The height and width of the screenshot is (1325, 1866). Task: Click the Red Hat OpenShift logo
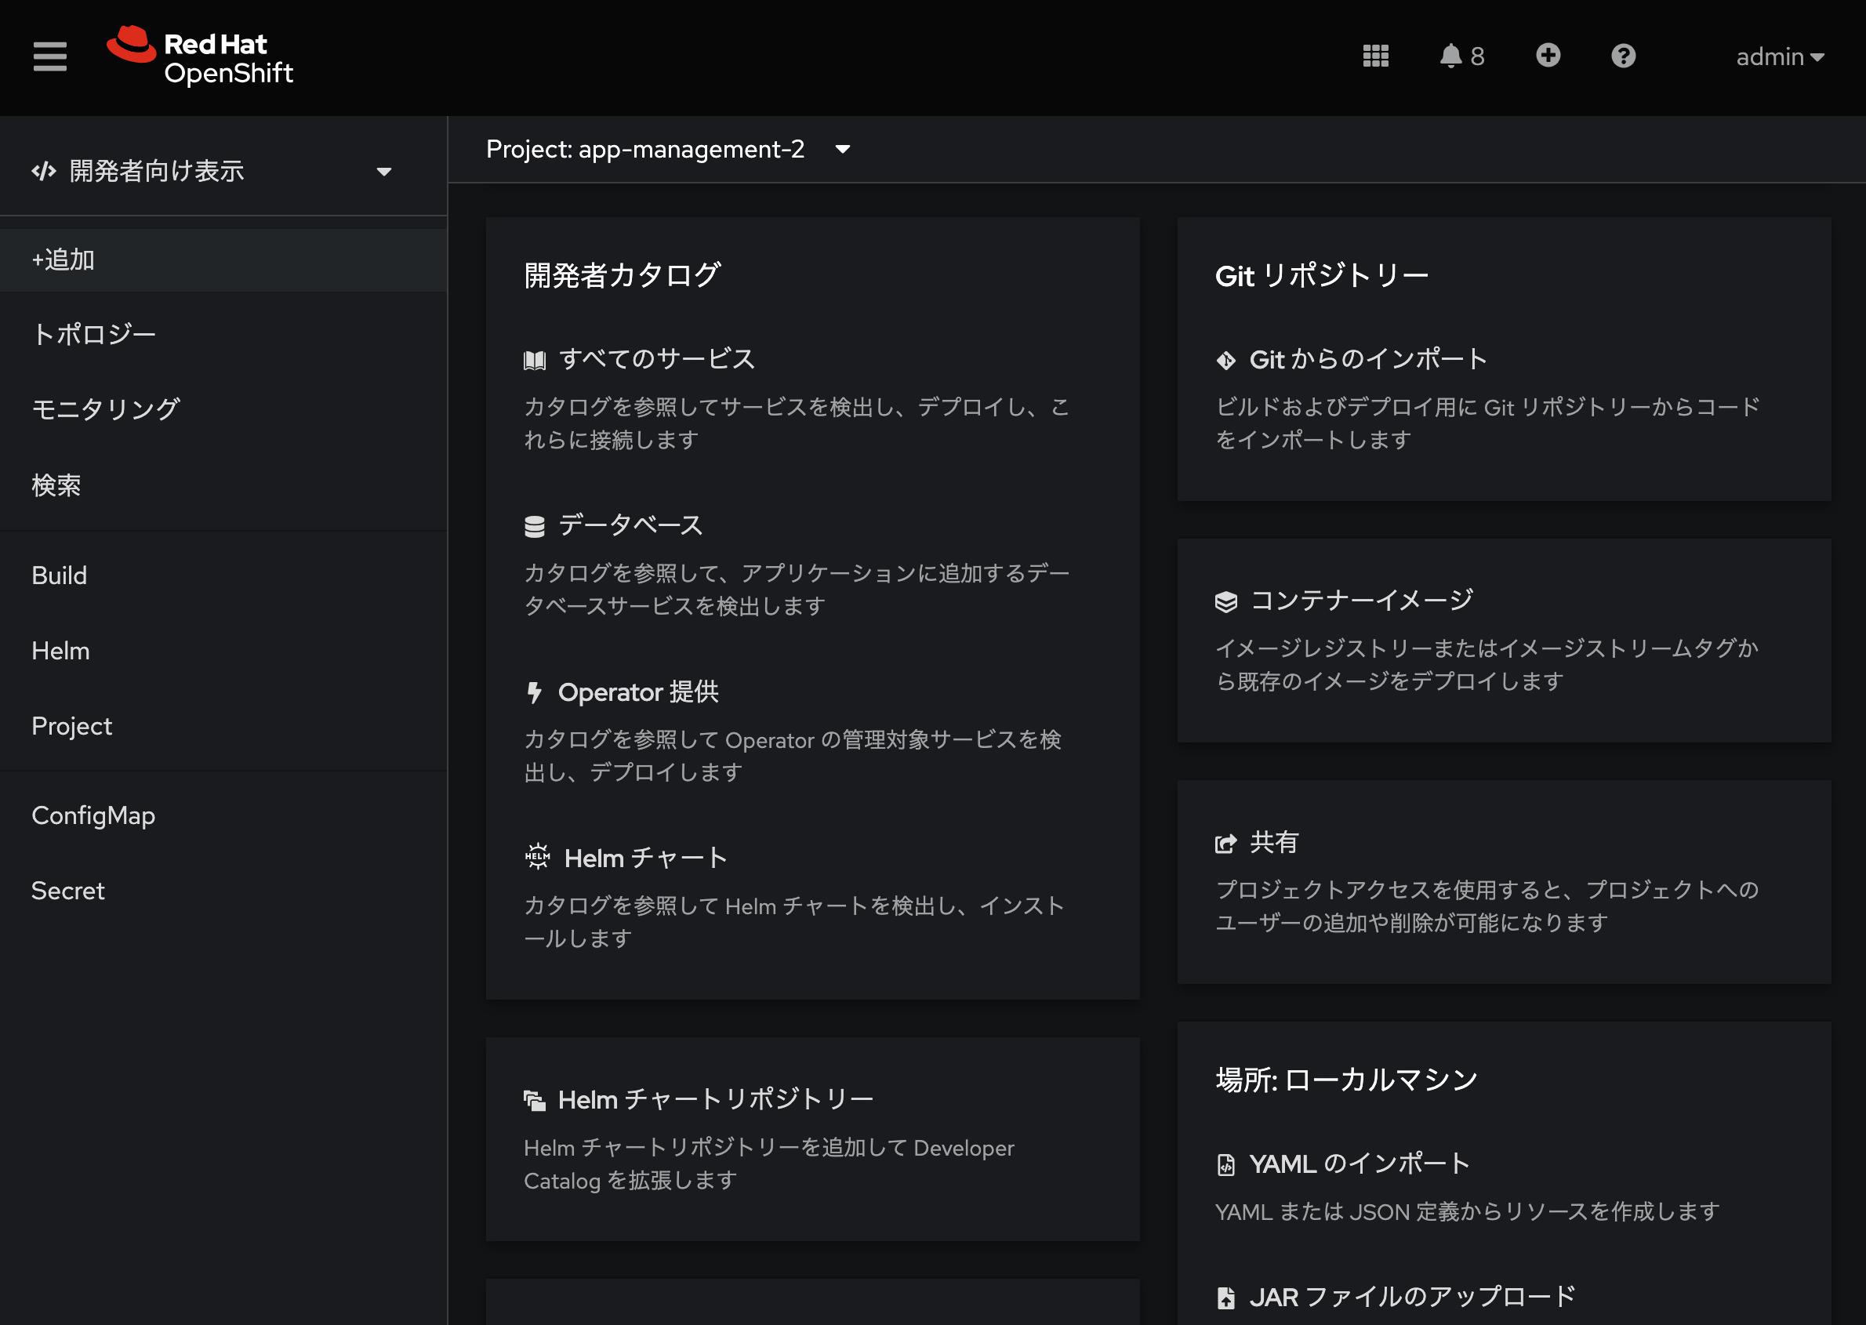point(200,56)
